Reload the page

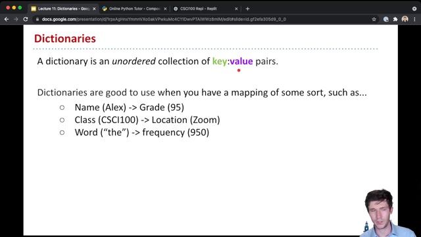pos(26,19)
